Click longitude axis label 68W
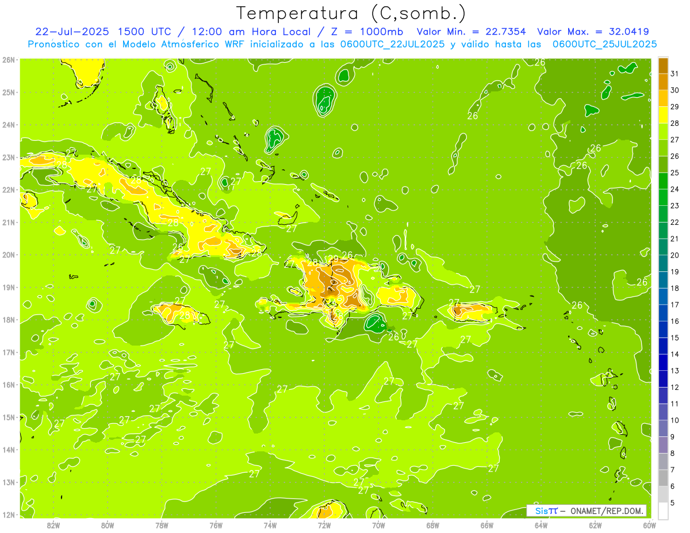The width and height of the screenshot is (690, 533). 433,525
